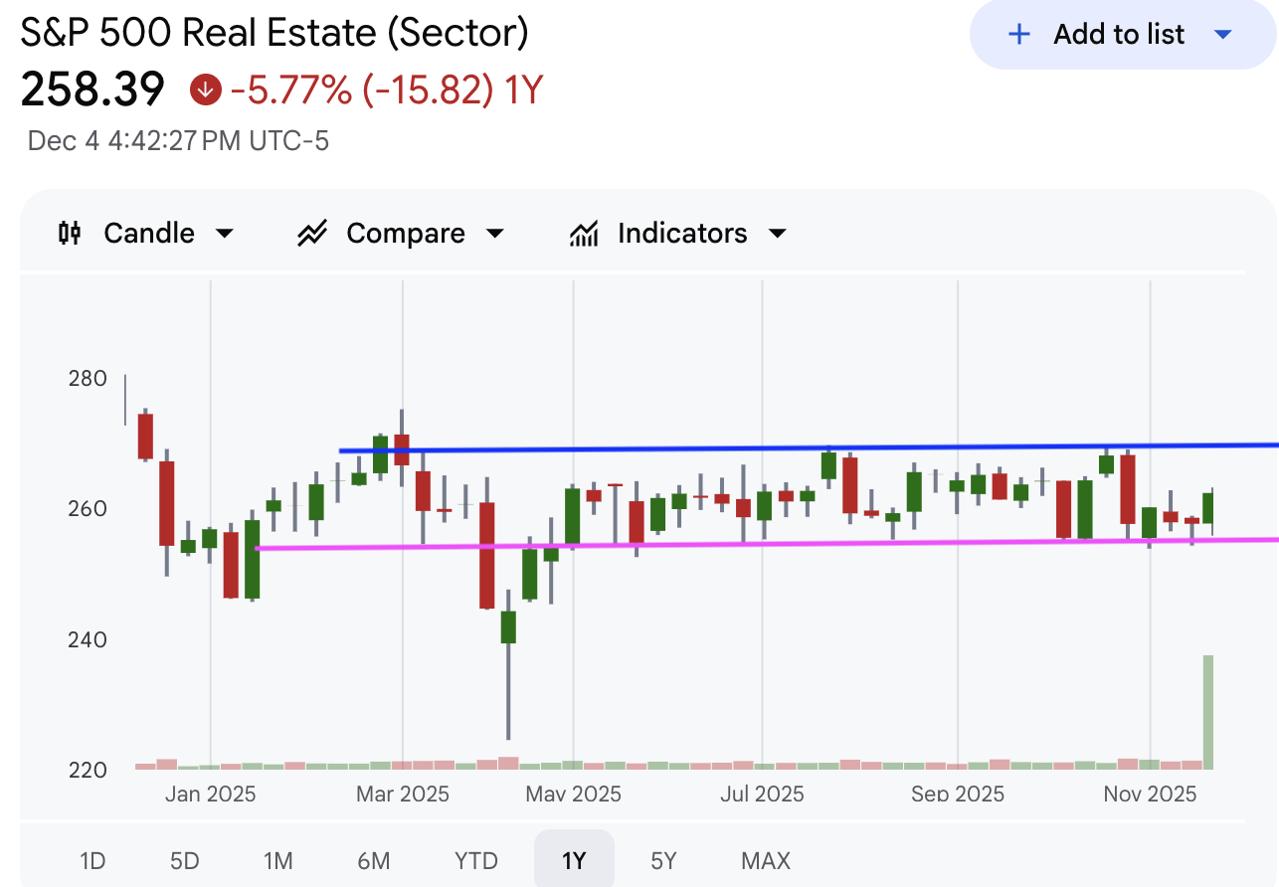Click the Add to list button

pos(1119,35)
